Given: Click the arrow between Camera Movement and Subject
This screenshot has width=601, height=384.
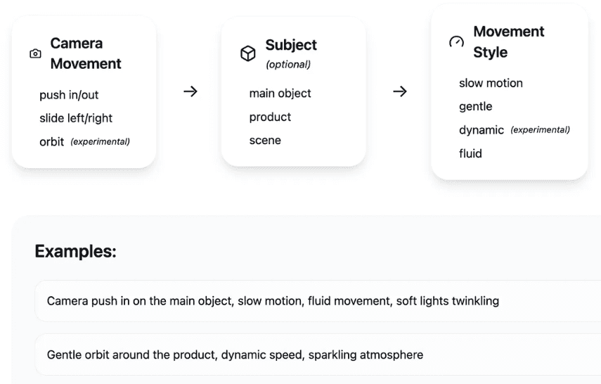Looking at the screenshot, I should (x=190, y=91).
